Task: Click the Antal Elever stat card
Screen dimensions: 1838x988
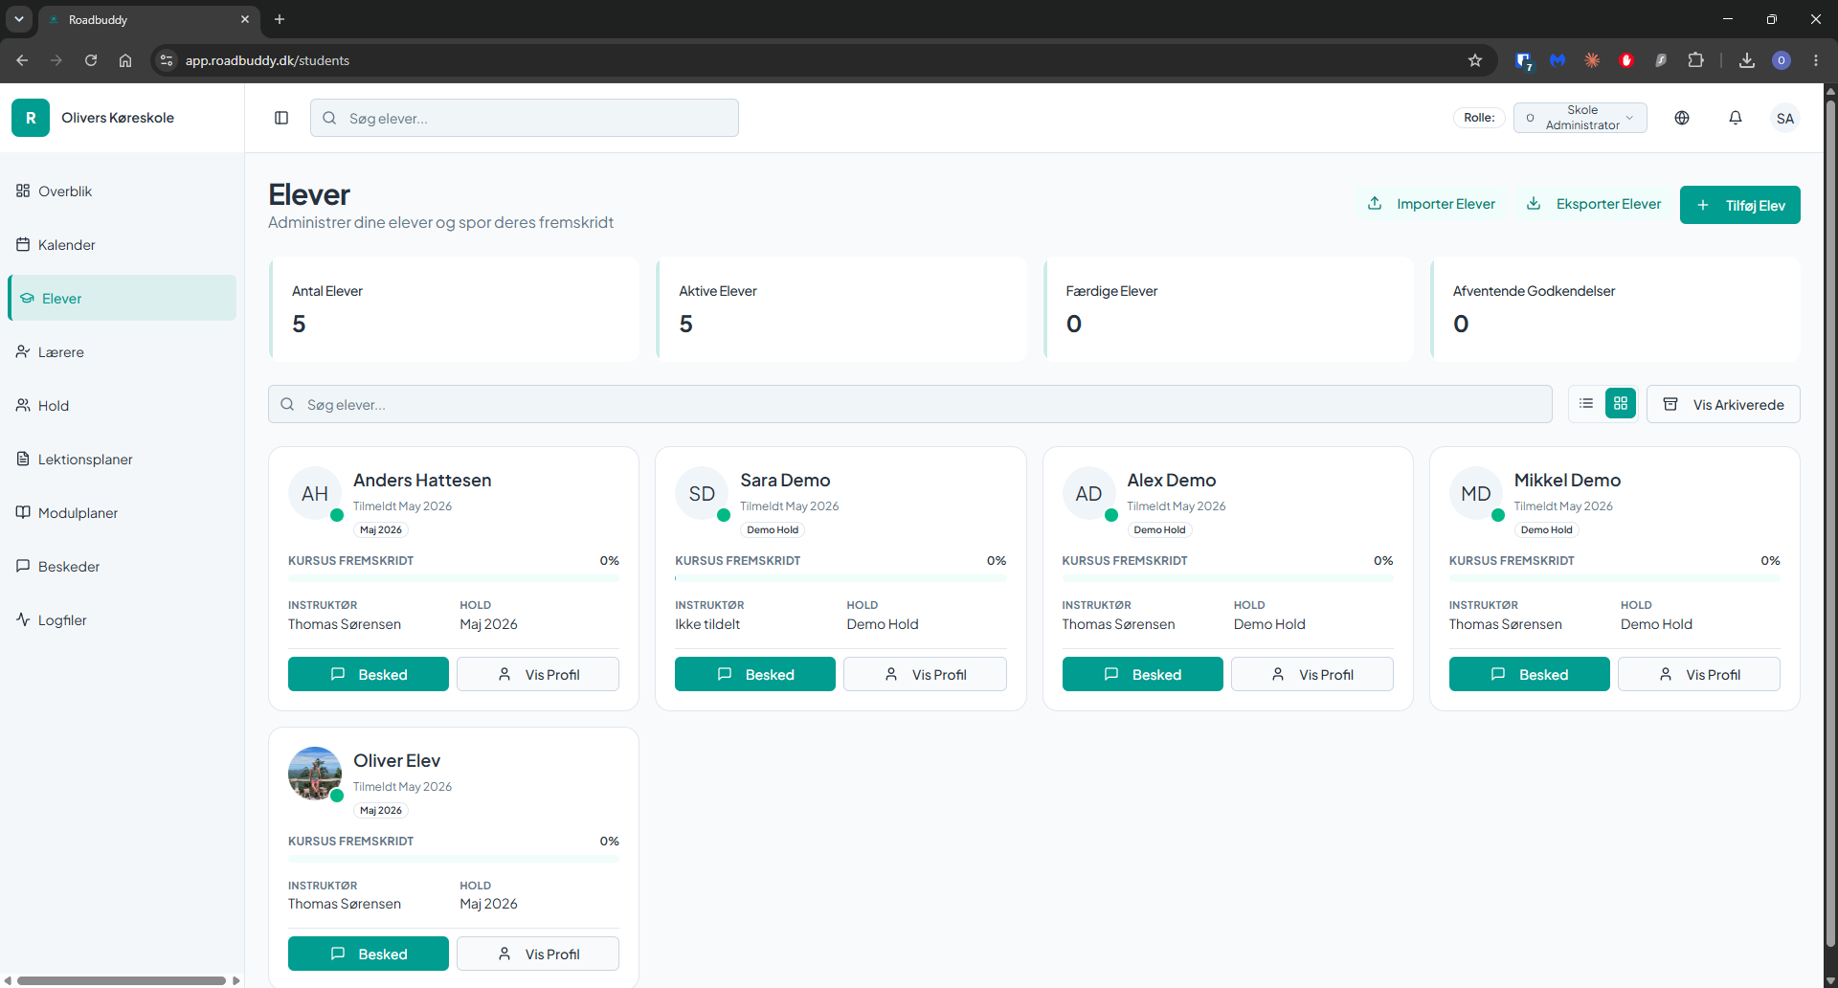Action: [454, 309]
